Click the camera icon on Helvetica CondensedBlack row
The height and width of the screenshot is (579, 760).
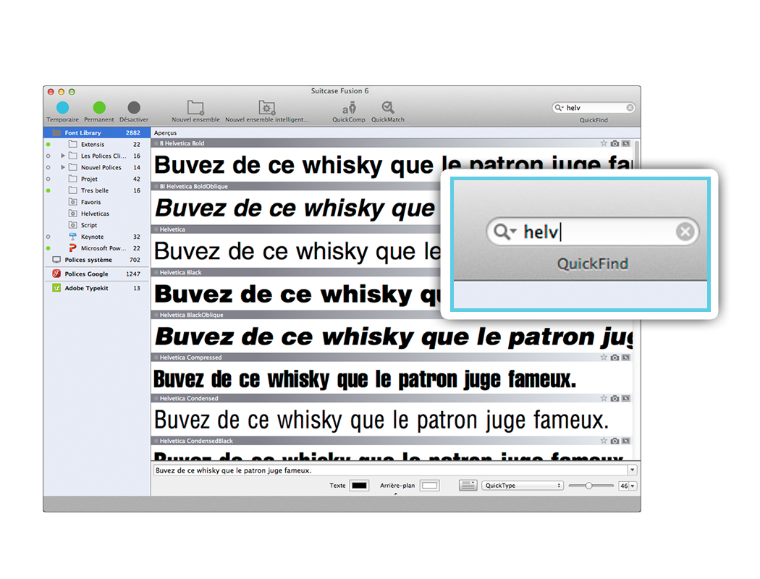615,441
